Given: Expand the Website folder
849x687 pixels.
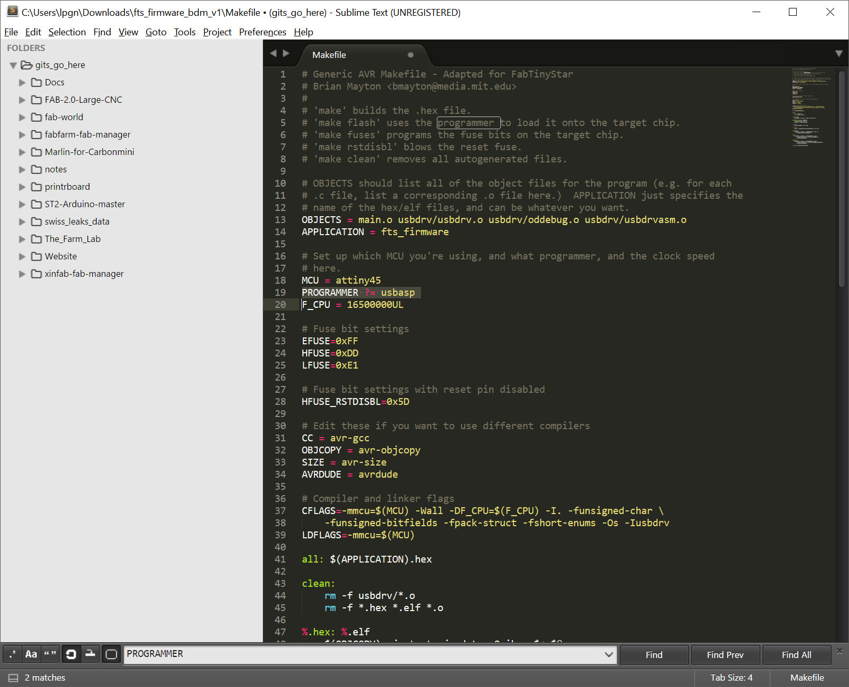Looking at the screenshot, I should [22, 257].
